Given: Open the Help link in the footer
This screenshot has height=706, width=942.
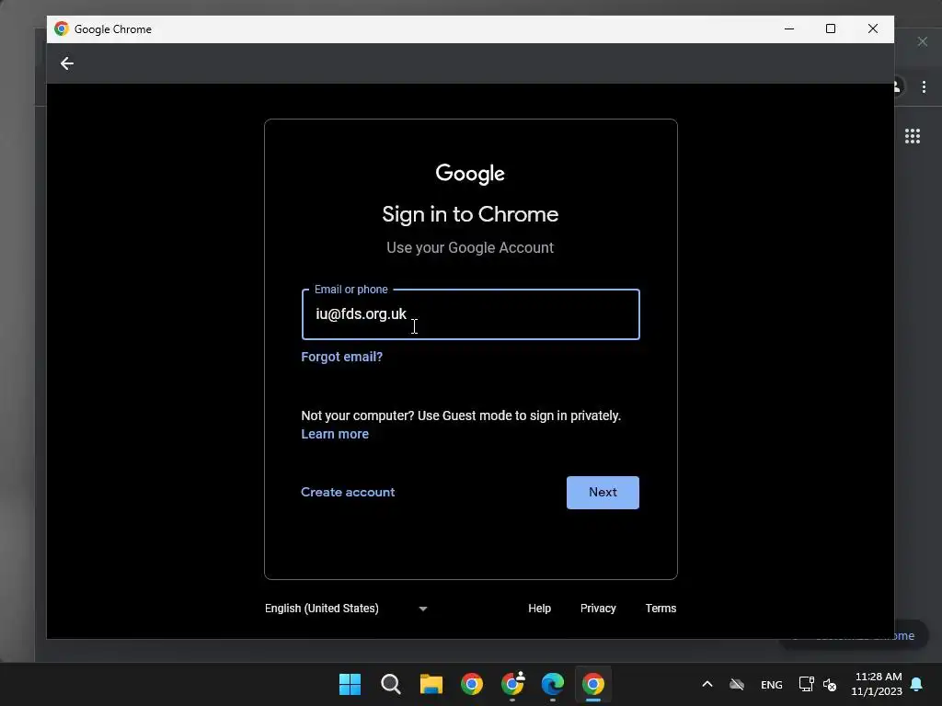Looking at the screenshot, I should point(539,609).
